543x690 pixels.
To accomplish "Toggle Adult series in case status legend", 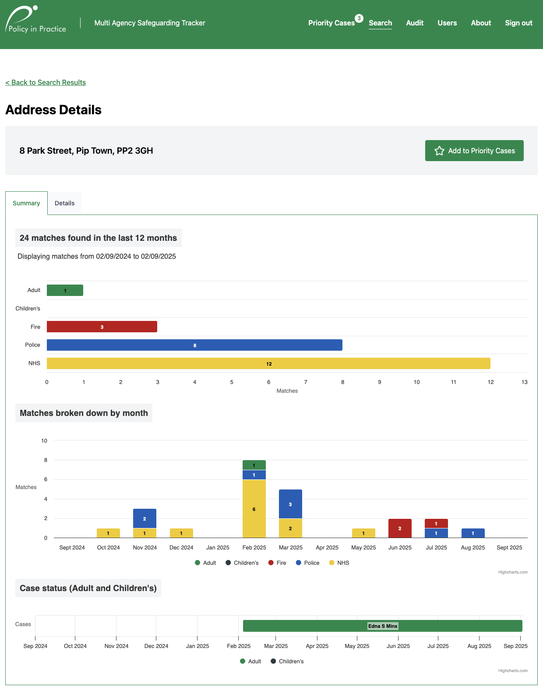I will click(x=250, y=662).
